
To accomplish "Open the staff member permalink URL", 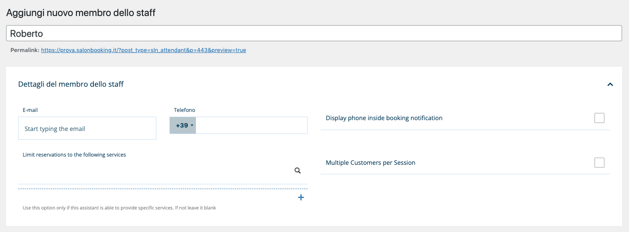I will click(x=143, y=50).
